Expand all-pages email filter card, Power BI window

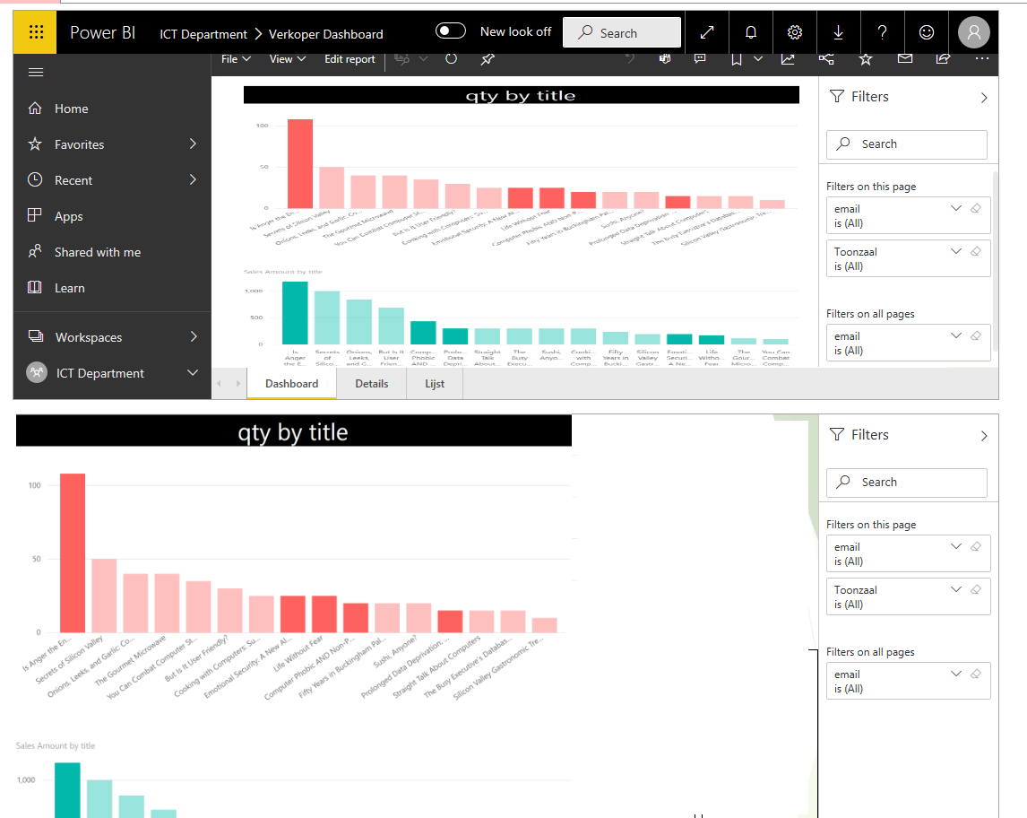pyautogui.click(x=955, y=335)
